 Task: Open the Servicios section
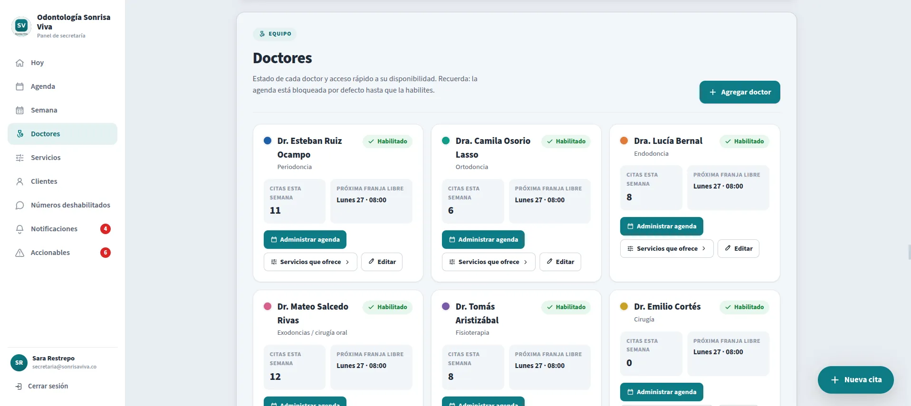pyautogui.click(x=62, y=158)
